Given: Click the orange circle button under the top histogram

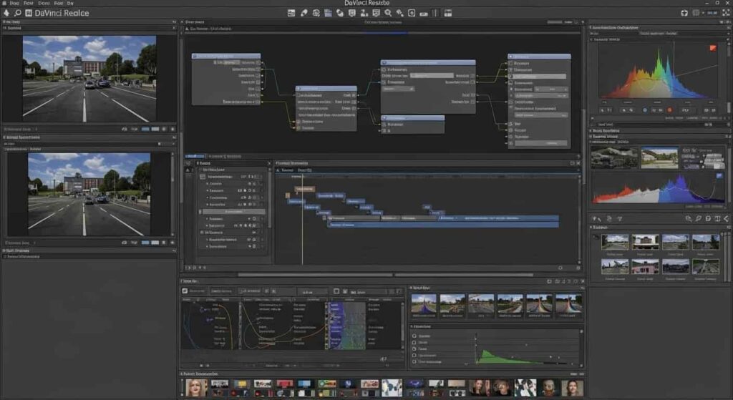Looking at the screenshot, I should [x=669, y=110].
